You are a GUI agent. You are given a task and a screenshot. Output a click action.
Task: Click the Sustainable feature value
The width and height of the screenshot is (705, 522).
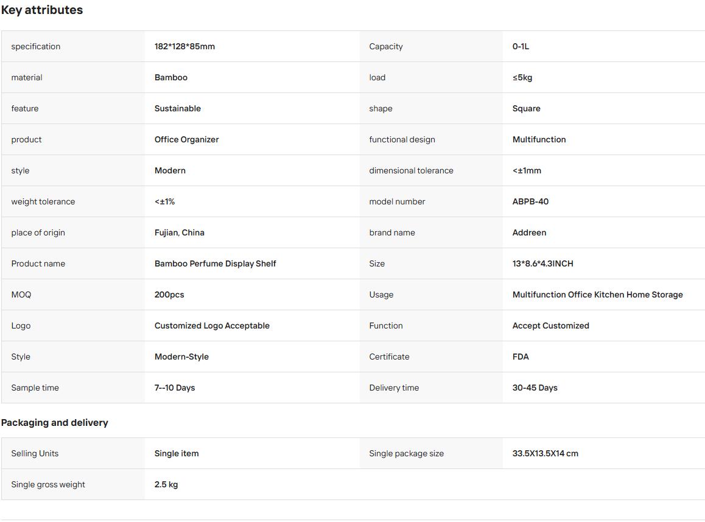(178, 108)
